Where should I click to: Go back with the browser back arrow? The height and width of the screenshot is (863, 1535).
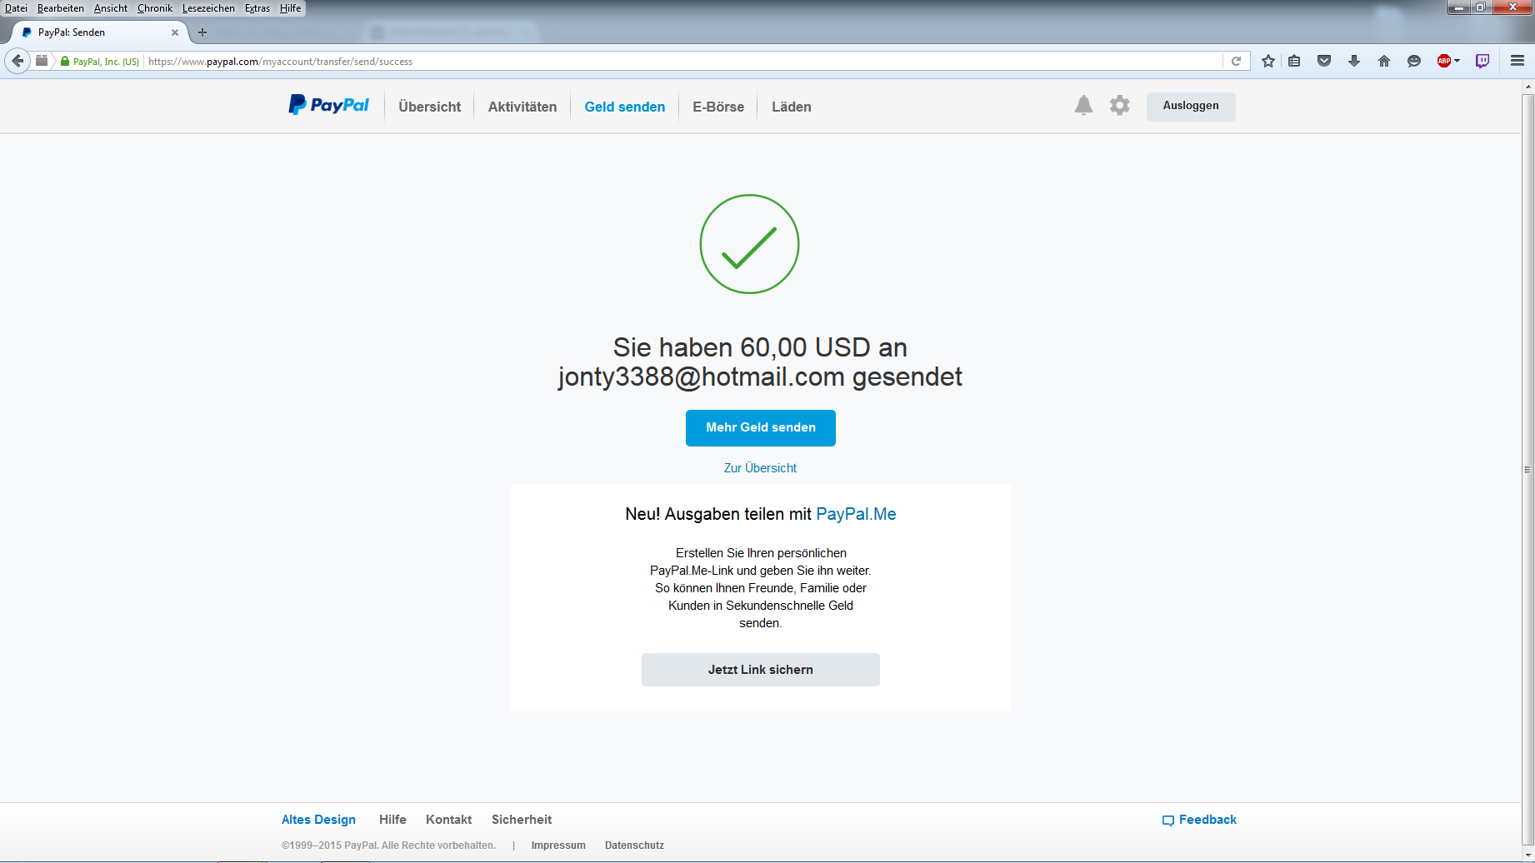click(x=17, y=61)
